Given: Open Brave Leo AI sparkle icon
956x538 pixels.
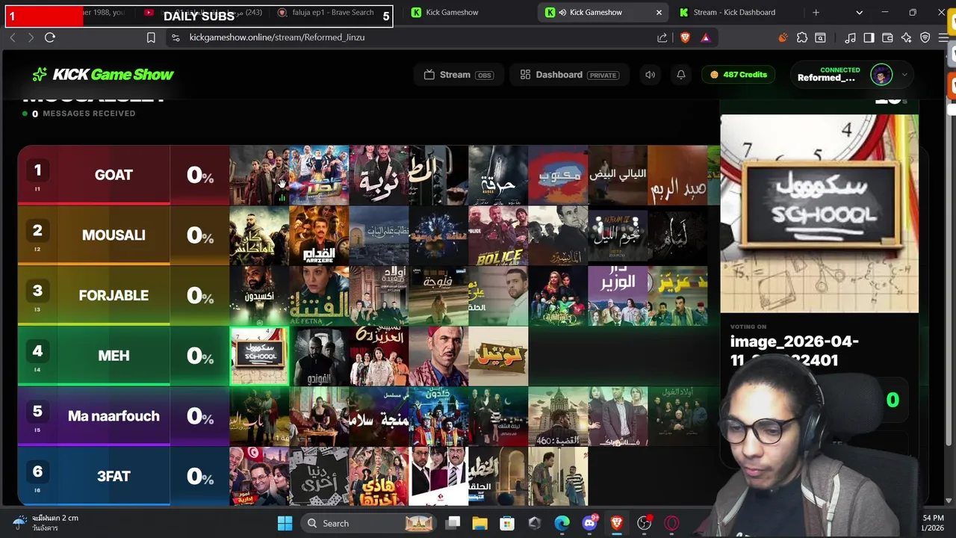Looking at the screenshot, I should [906, 37].
